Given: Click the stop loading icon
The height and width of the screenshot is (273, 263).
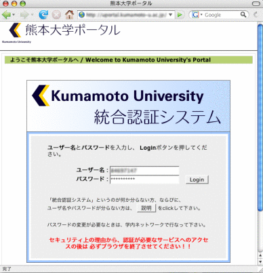Looking at the screenshot, I should [56, 15].
